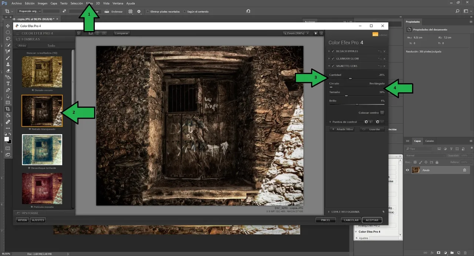
Task: Click the Añadir filtro button
Action: tap(343, 129)
